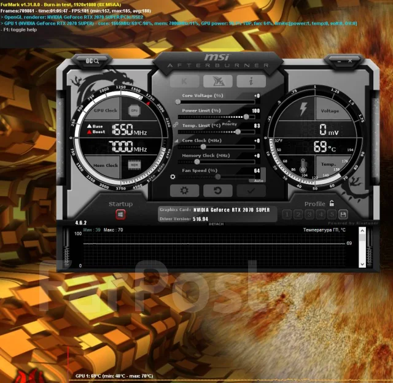Click the Temp. Limit value 83

tap(257, 126)
